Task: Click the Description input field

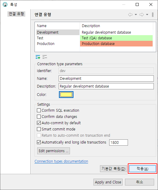Action: point(106,86)
